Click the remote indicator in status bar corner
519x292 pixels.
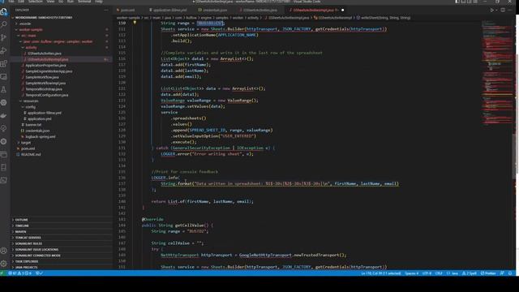pos(2,273)
